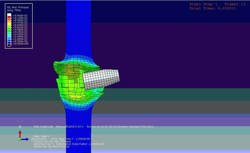The image size is (250, 153).
Task: Click the 'Step: Step-1' text at top right
Action: tap(203, 4)
